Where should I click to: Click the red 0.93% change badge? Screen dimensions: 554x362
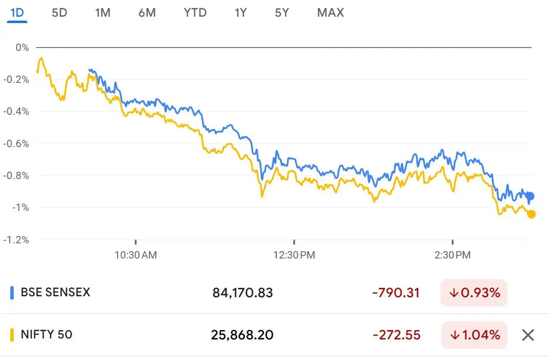point(473,292)
